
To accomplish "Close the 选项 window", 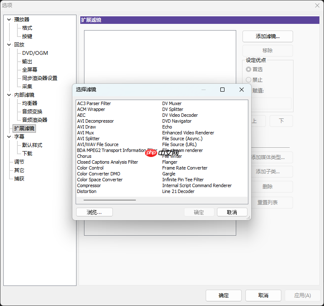I will click(x=317, y=5).
